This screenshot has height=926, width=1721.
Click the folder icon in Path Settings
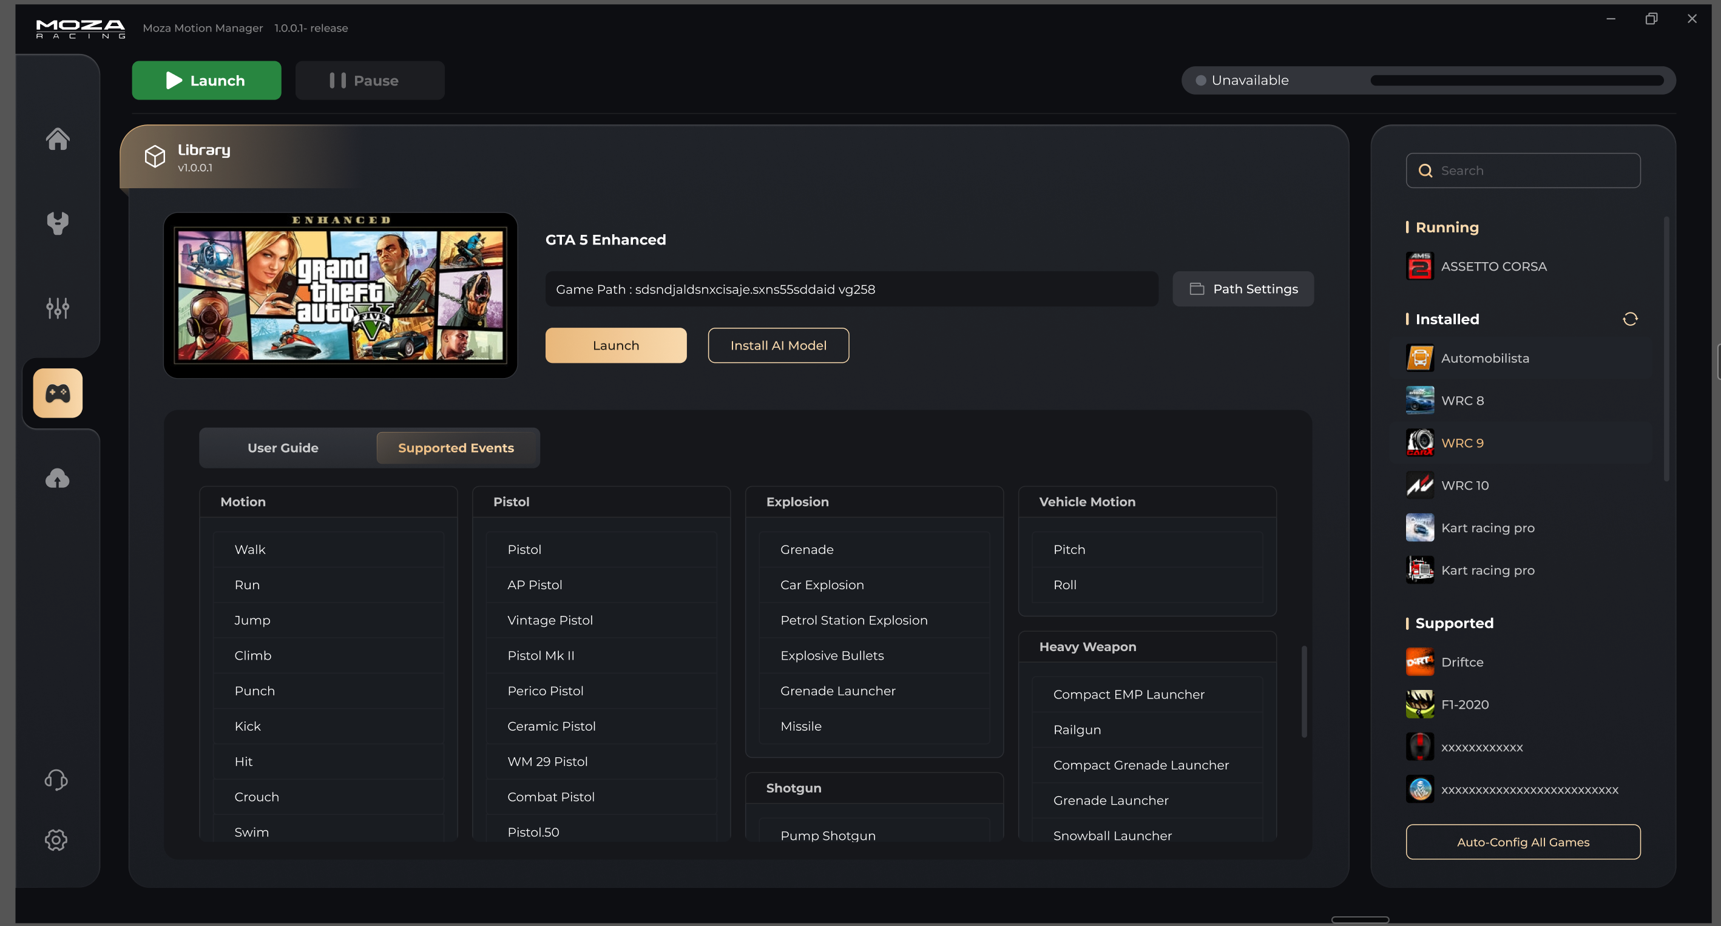pos(1197,289)
